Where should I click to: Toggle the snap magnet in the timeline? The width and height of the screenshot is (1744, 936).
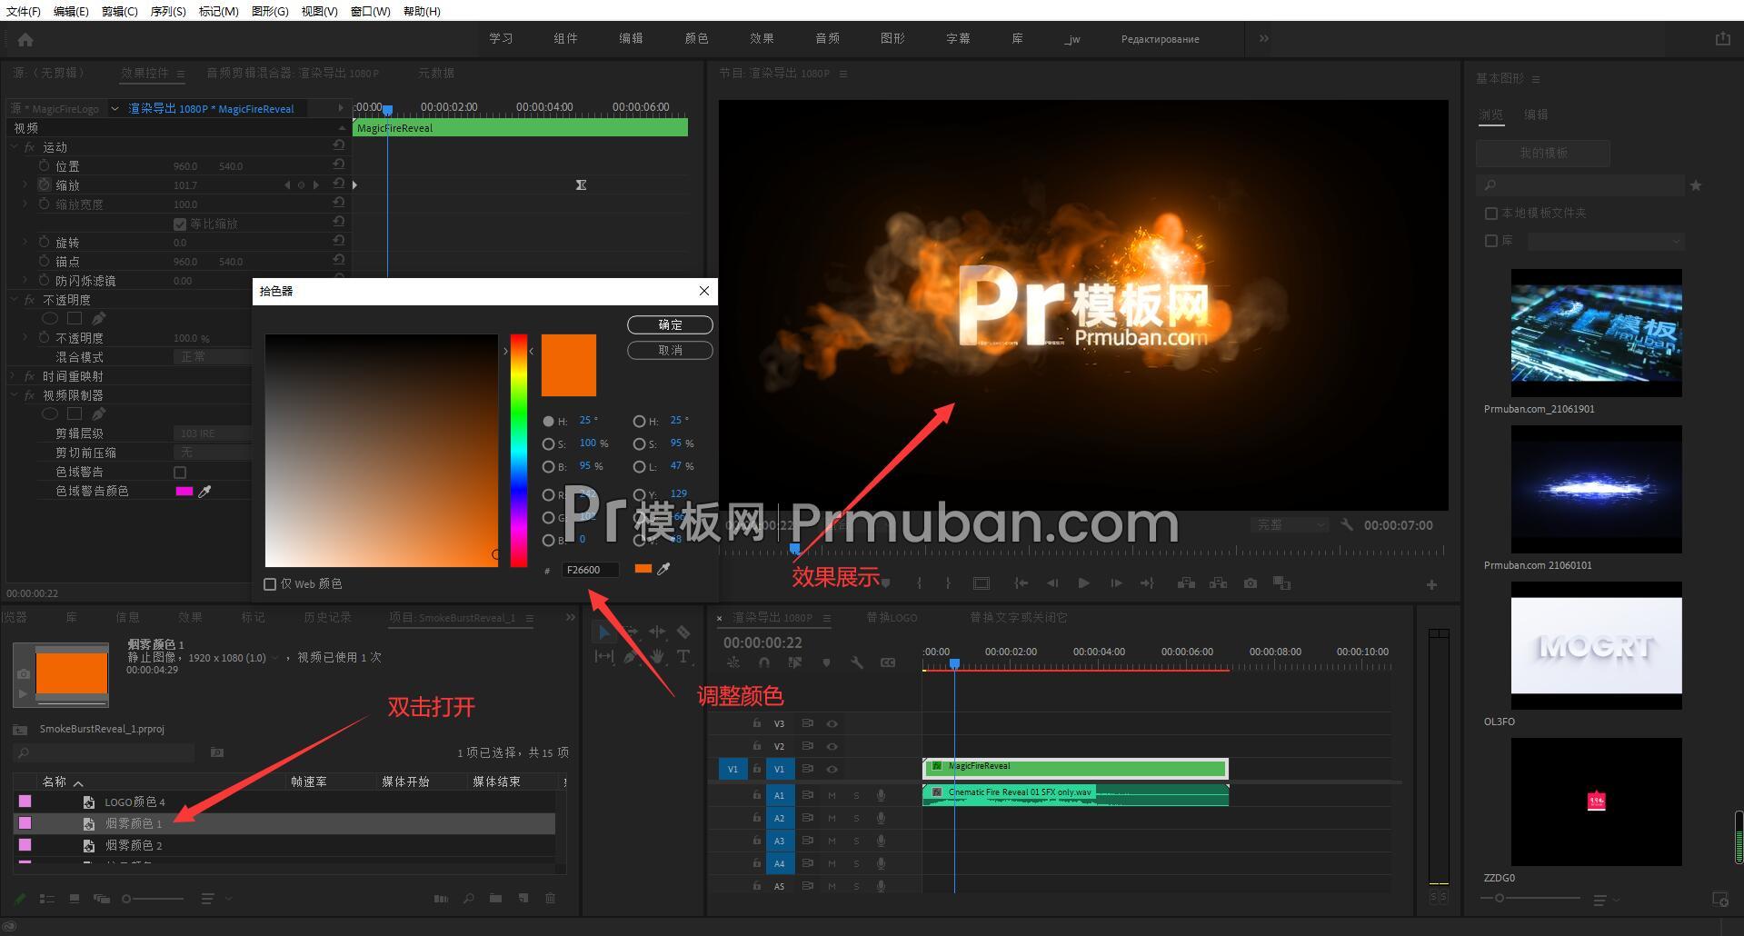point(764,663)
